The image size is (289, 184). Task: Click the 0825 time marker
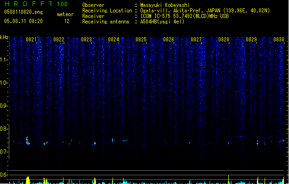(x=141, y=40)
